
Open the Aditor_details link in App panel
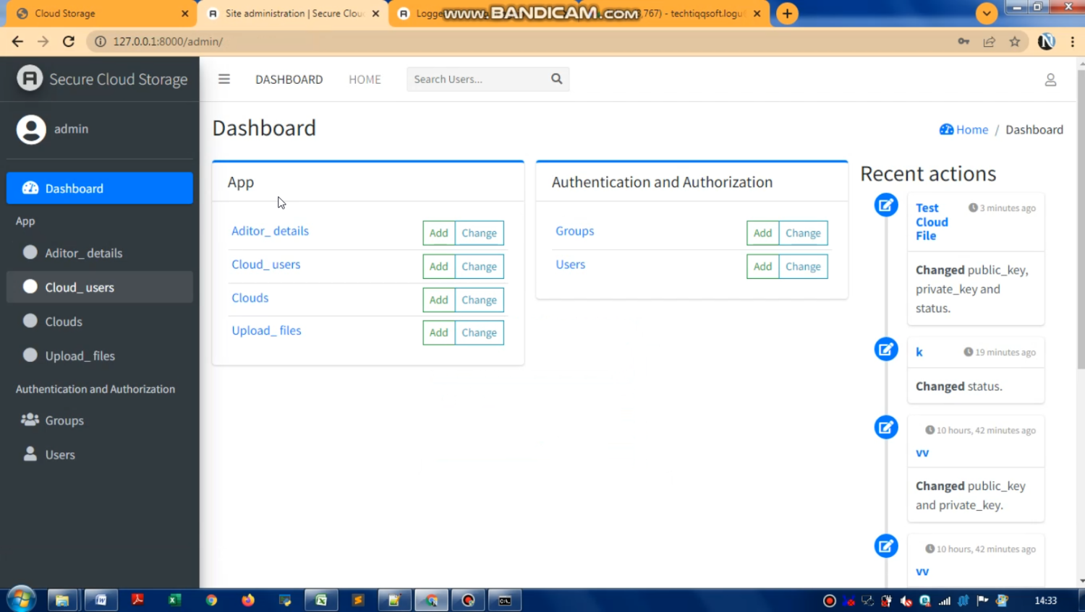pyautogui.click(x=270, y=231)
